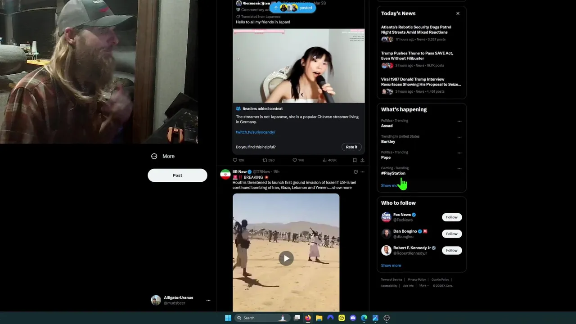Screen dimensions: 576x324
Task: Open Accessibility footer link
Action: (x=389, y=286)
